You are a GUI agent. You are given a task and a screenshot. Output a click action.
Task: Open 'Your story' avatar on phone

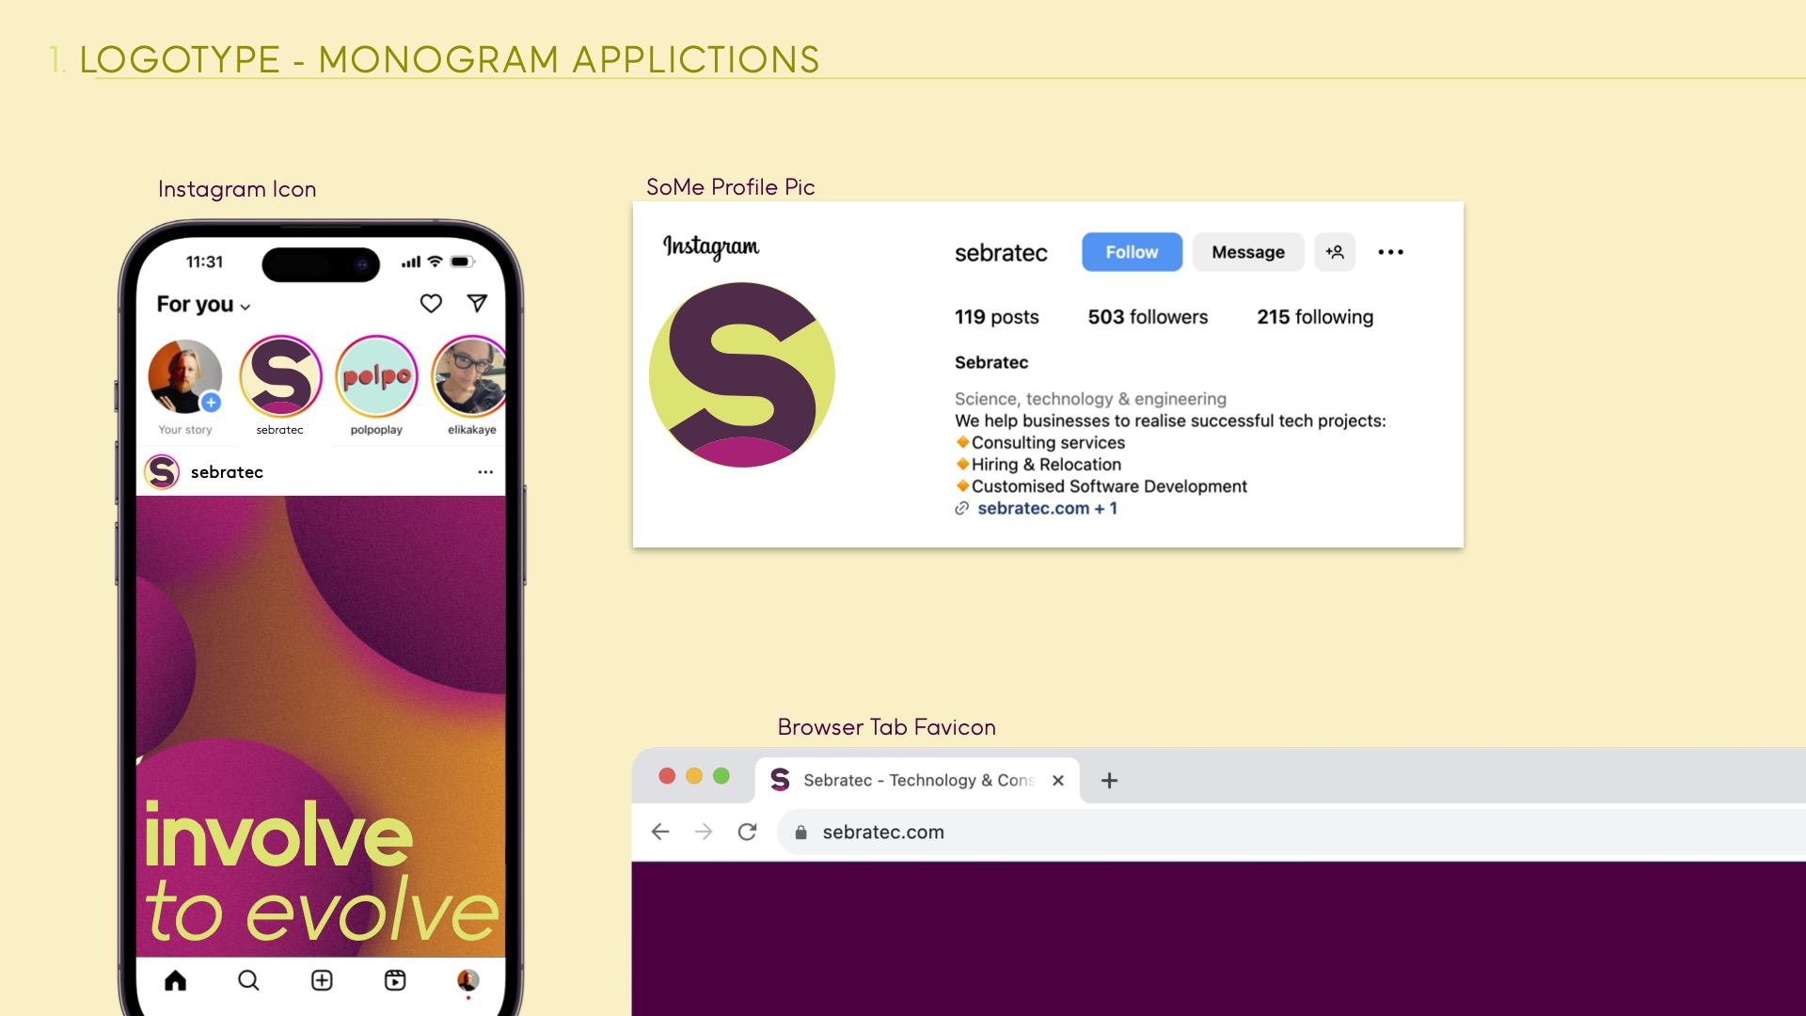[x=185, y=376]
